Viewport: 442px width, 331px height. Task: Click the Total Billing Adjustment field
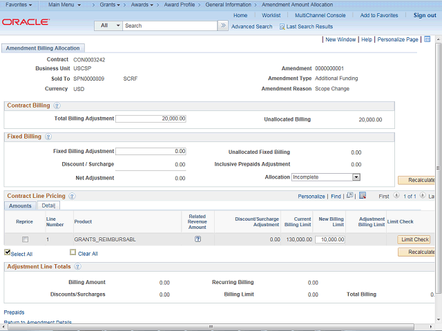151,119
